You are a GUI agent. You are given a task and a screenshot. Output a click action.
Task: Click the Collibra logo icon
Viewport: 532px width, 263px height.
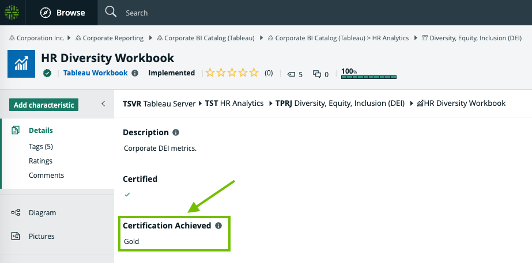coord(12,12)
